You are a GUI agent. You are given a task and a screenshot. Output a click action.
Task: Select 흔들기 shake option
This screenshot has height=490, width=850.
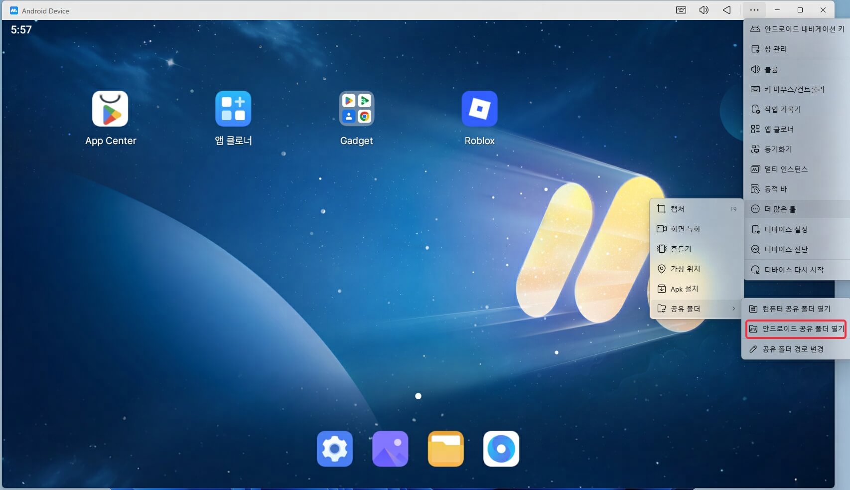coord(697,249)
